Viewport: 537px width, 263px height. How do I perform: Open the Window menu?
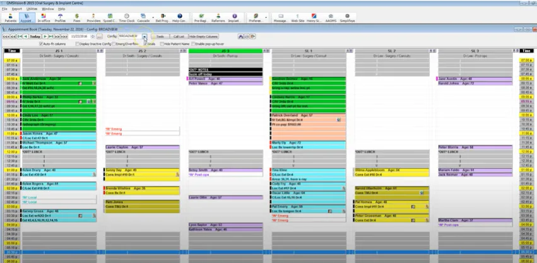[x=47, y=9]
